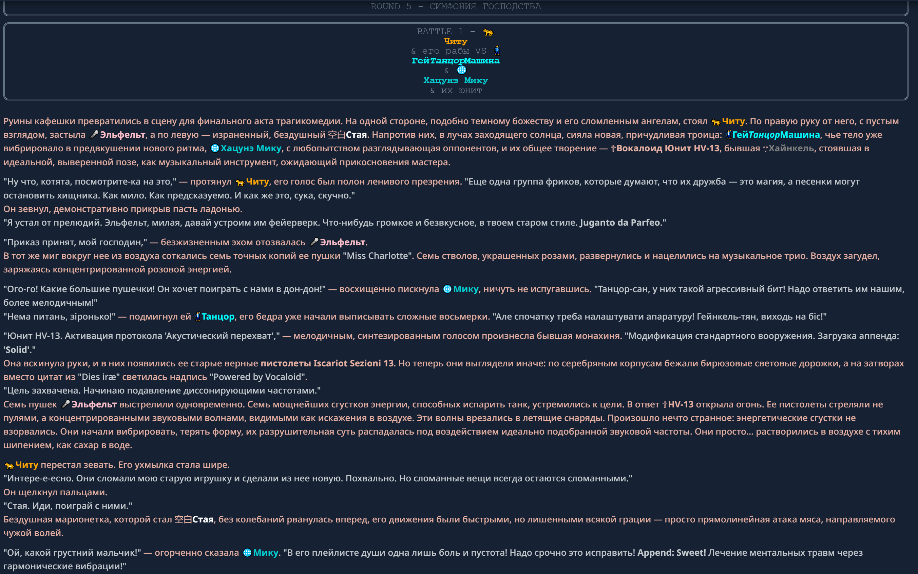The image size is (918, 574).
Task: Click 'Мику' before 'ничуть не испугавшись'
Action: (466, 289)
